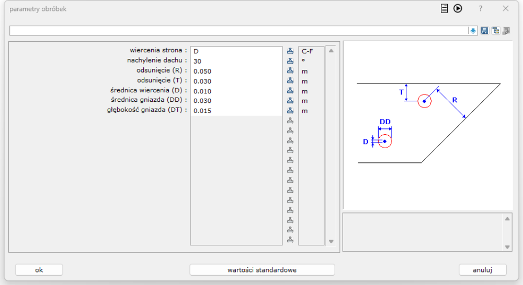Click the głębokość gniazda (DT) label
The width and height of the screenshot is (523, 285).
click(147, 110)
